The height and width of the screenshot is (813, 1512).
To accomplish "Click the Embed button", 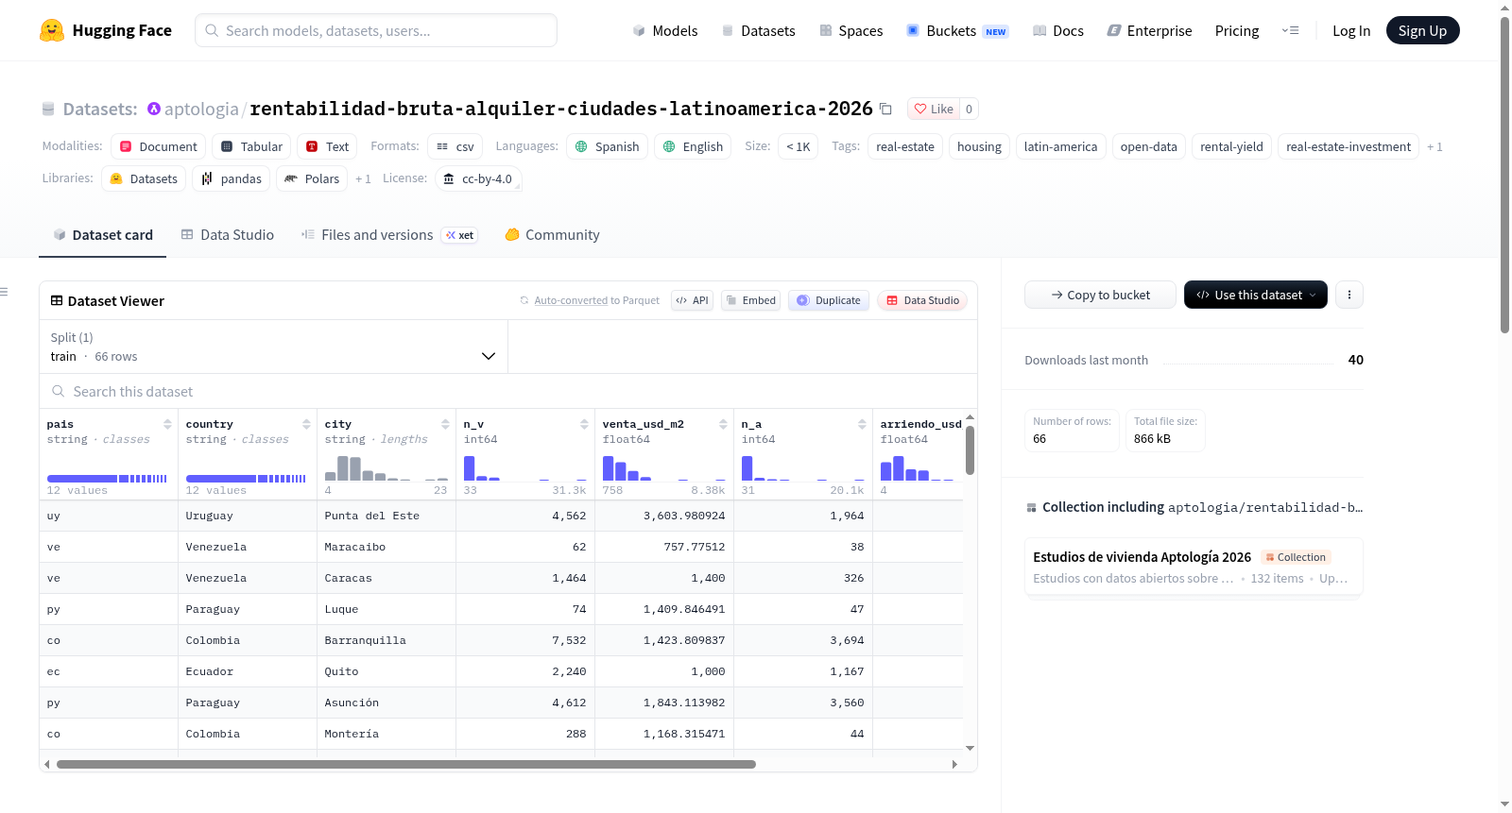I will click(x=750, y=300).
